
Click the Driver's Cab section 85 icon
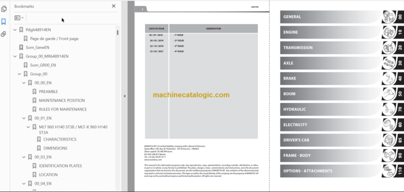pyautogui.click(x=389, y=140)
